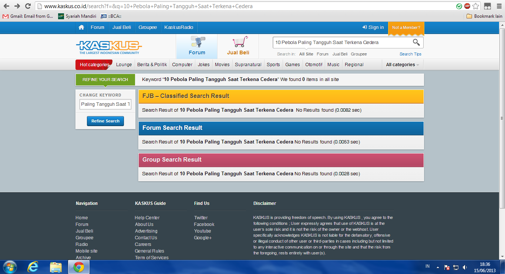
Task: Bookmark page using star icon
Action: [x=476, y=6]
